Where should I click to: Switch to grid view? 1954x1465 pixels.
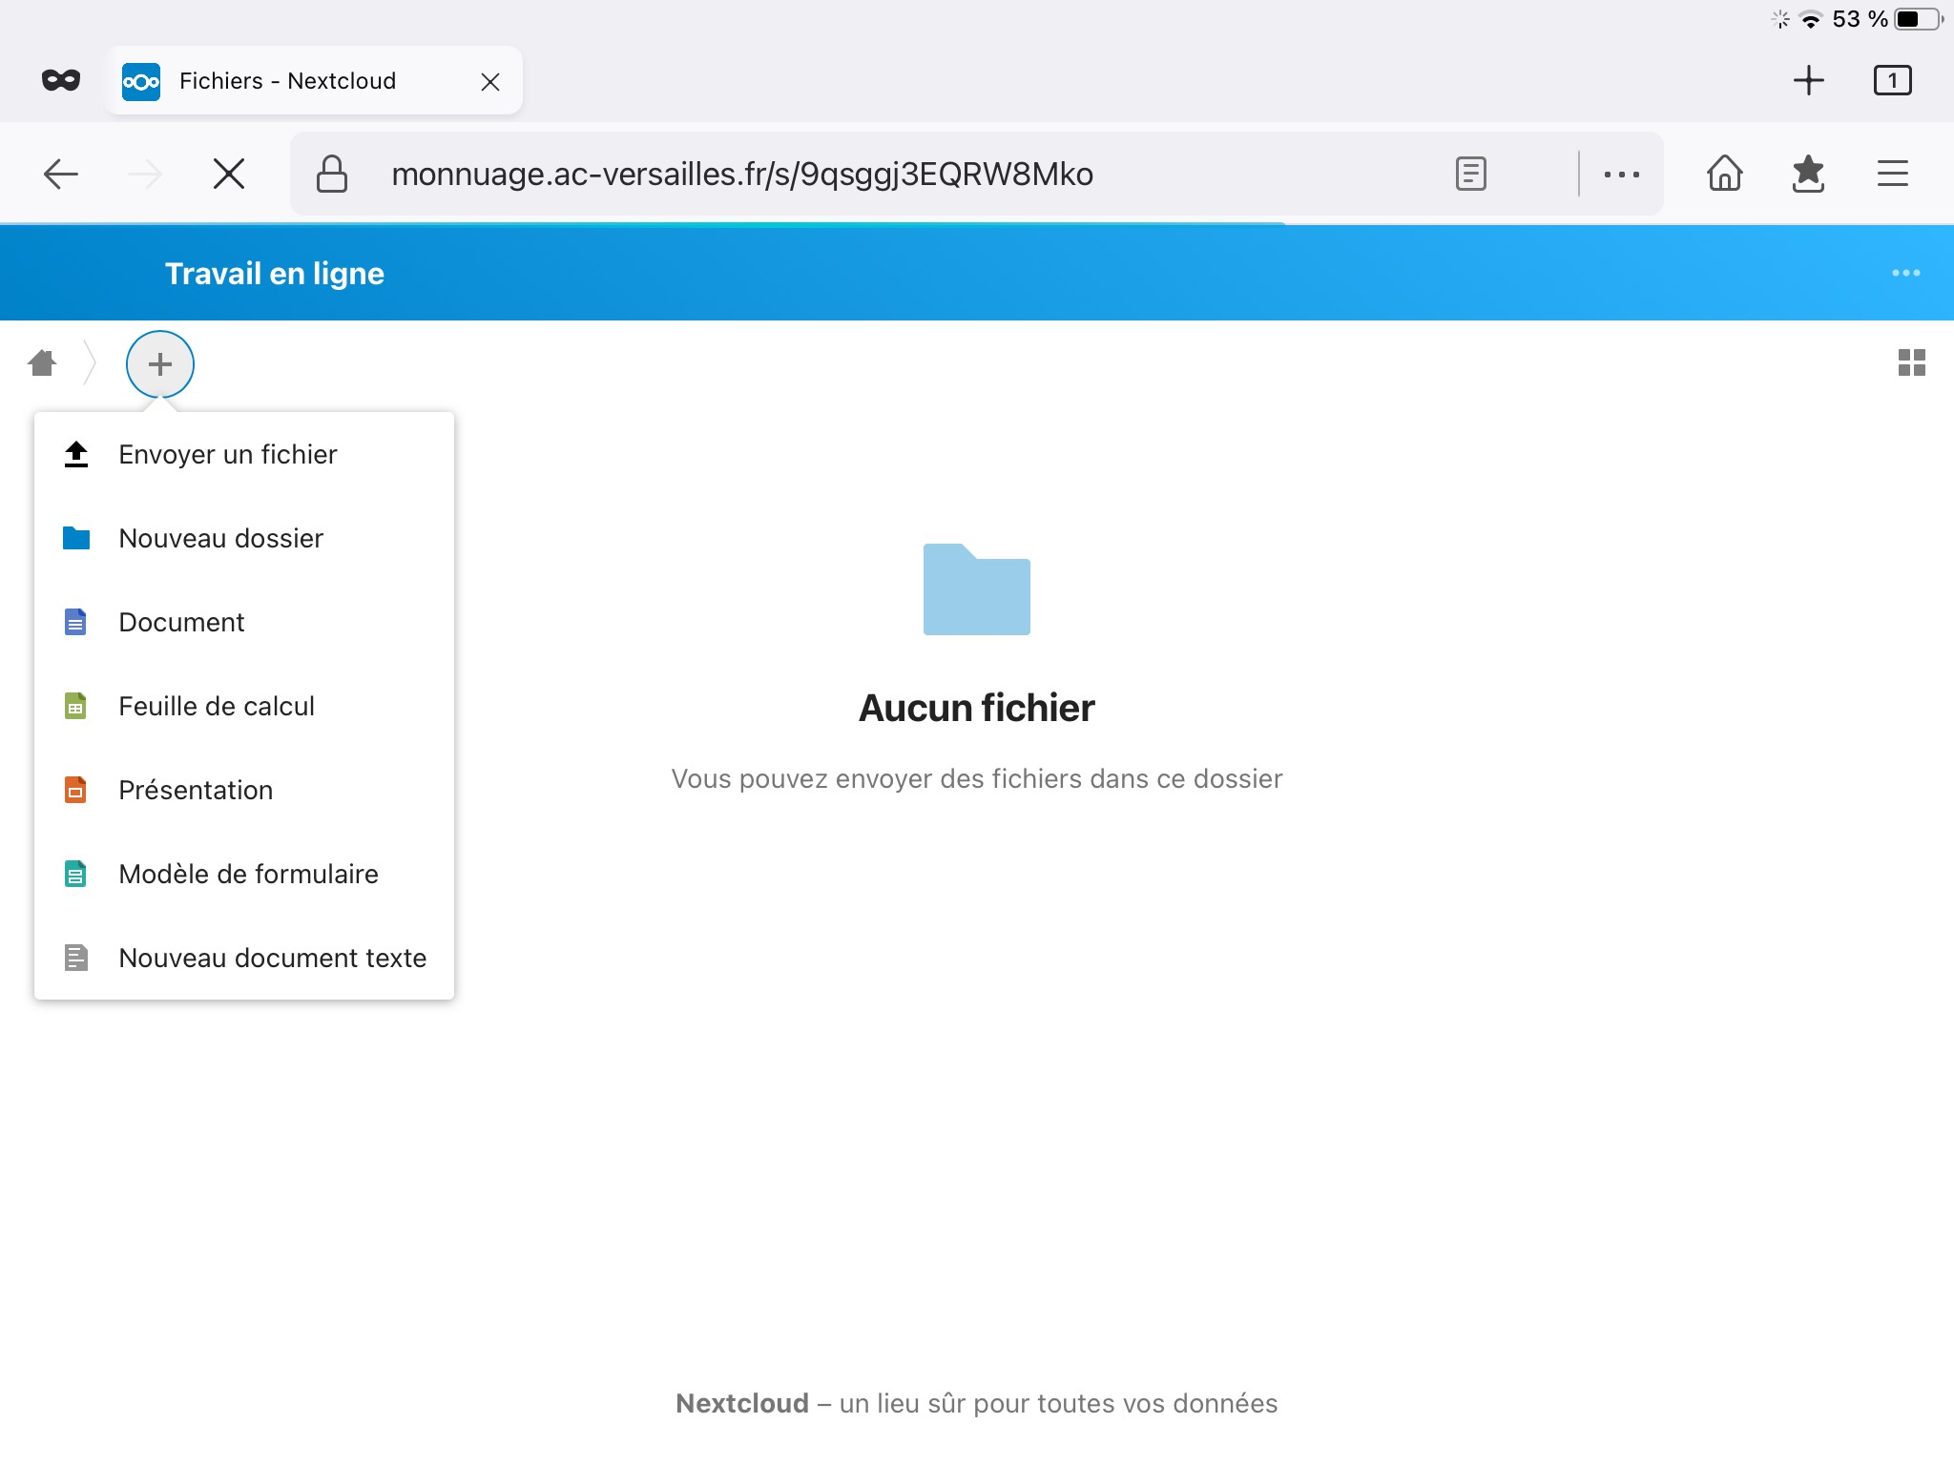(x=1911, y=362)
